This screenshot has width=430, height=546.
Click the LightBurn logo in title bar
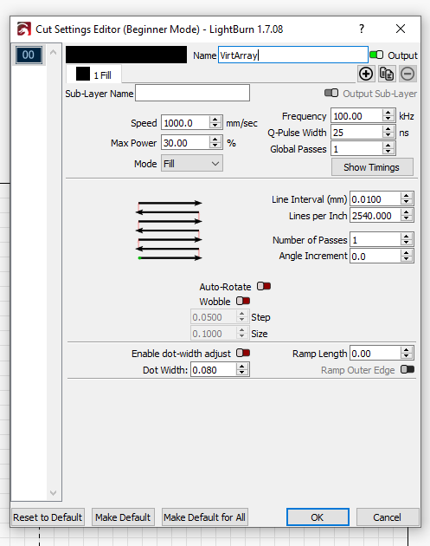click(x=24, y=29)
